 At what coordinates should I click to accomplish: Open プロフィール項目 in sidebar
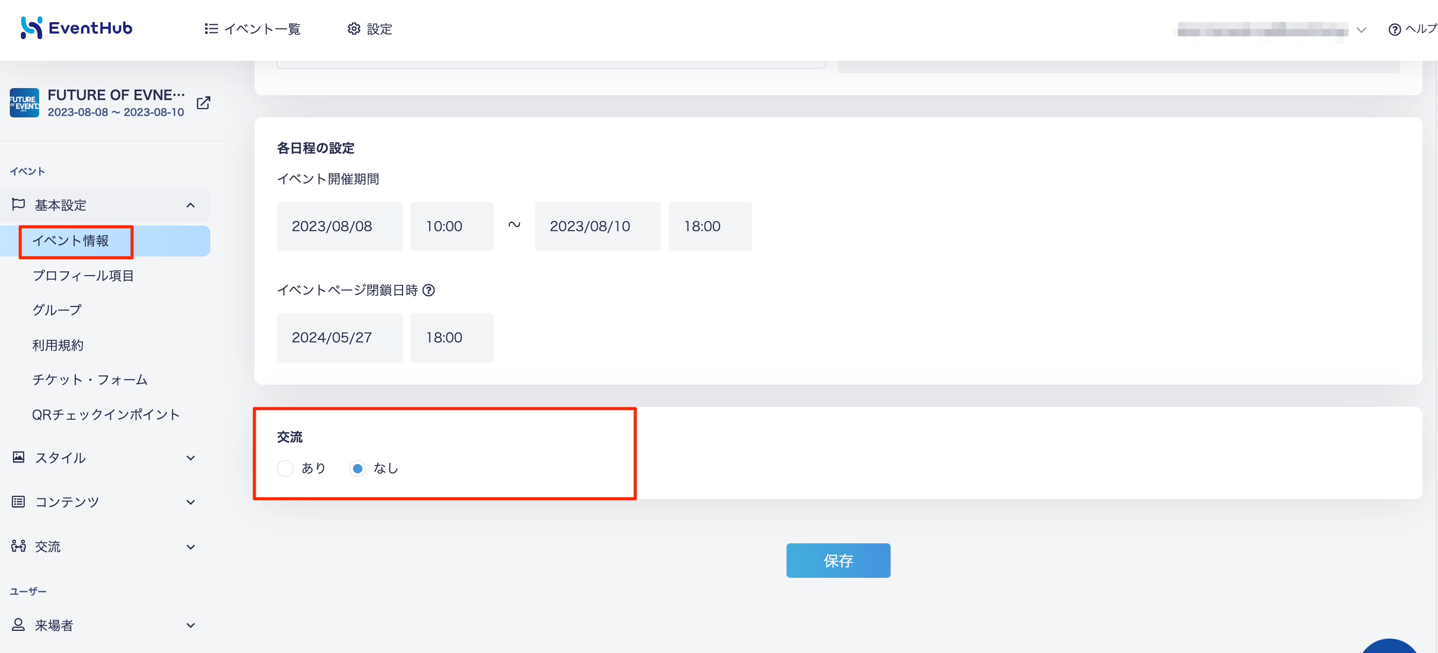(x=83, y=276)
